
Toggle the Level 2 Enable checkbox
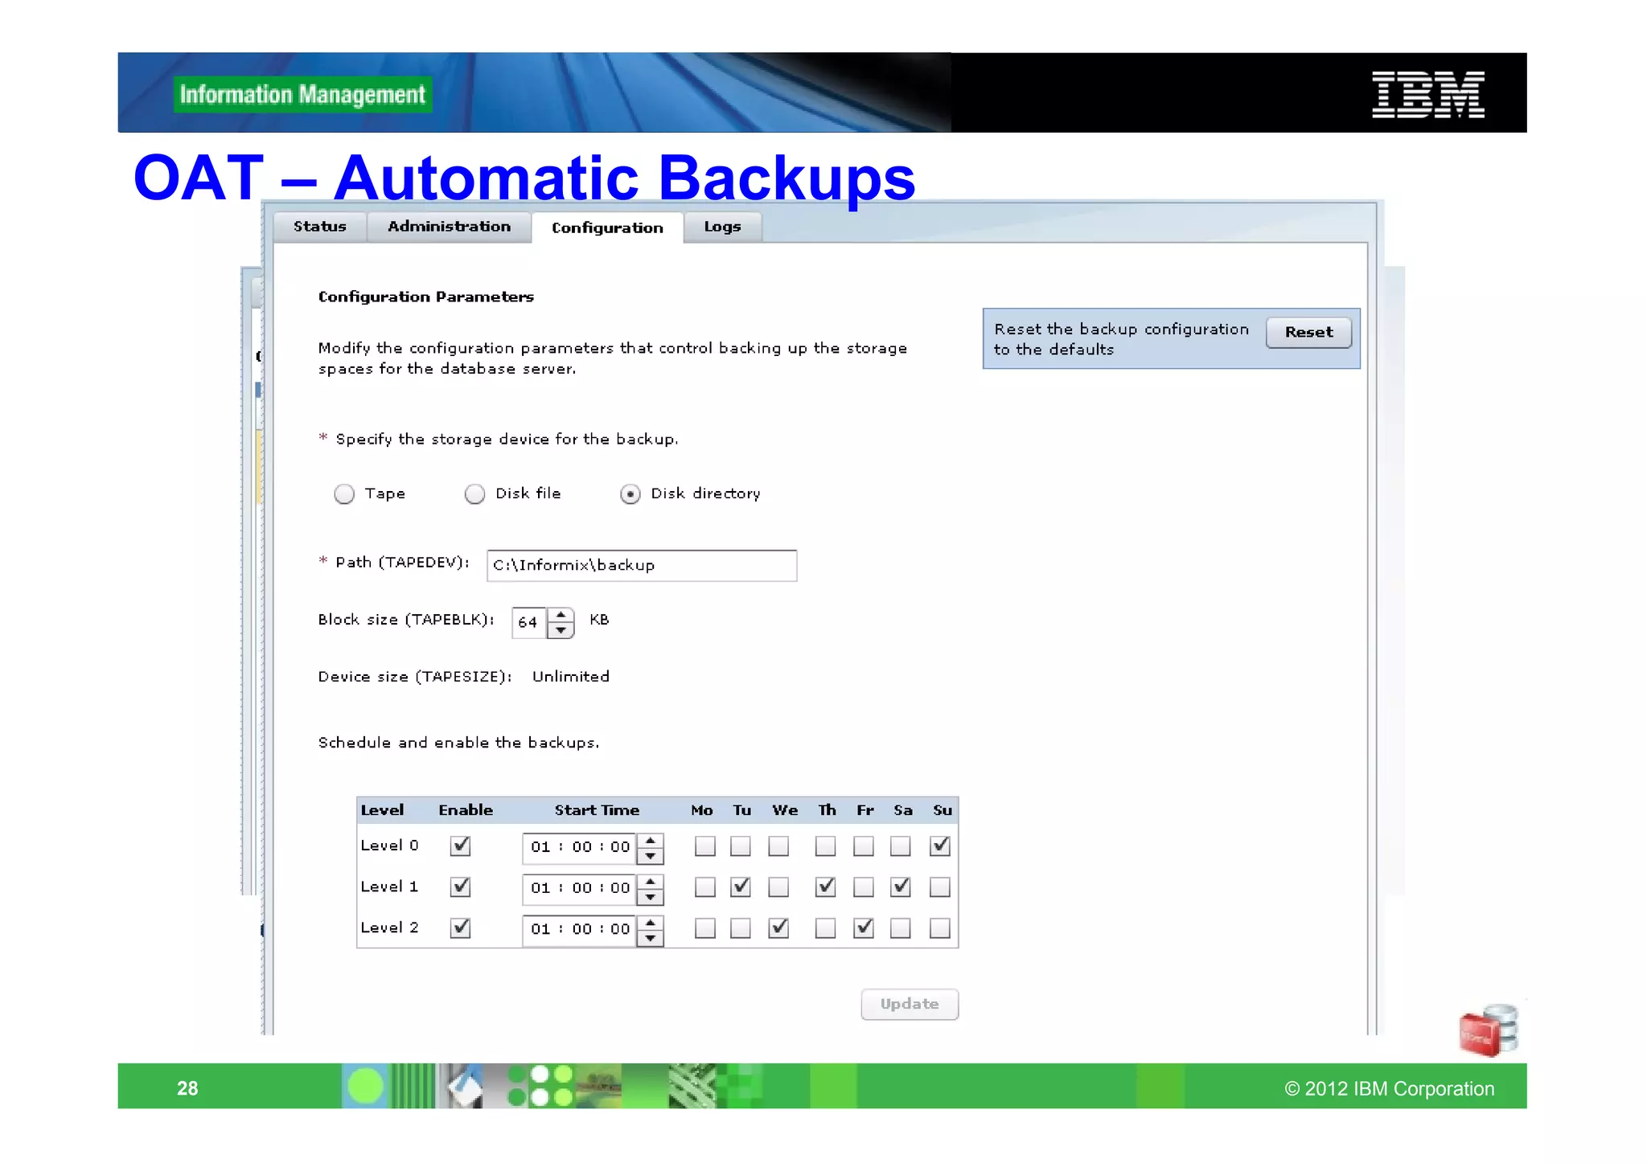coord(461,928)
